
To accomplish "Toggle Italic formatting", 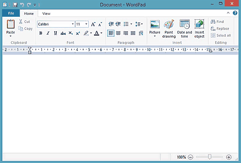I will pyautogui.click(x=48, y=33).
